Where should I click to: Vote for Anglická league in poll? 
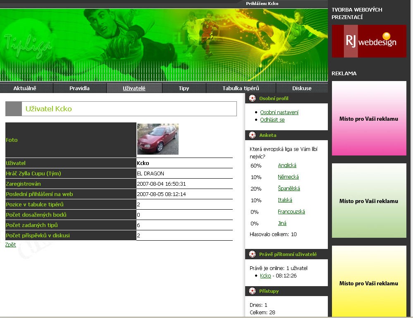tap(287, 165)
